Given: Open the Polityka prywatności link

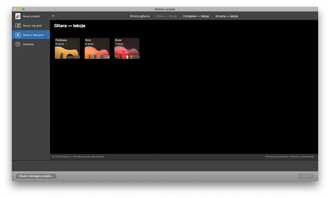Looking at the screenshot, I should tap(277, 157).
